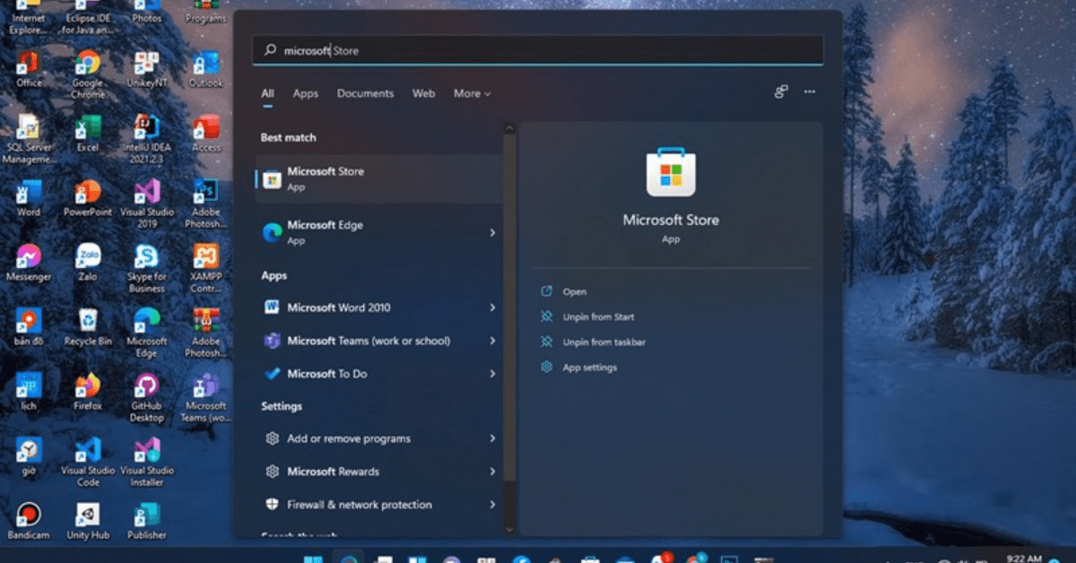This screenshot has width=1076, height=563.
Task: Launch SQL Server Management Studio shortcut
Action: point(29,139)
